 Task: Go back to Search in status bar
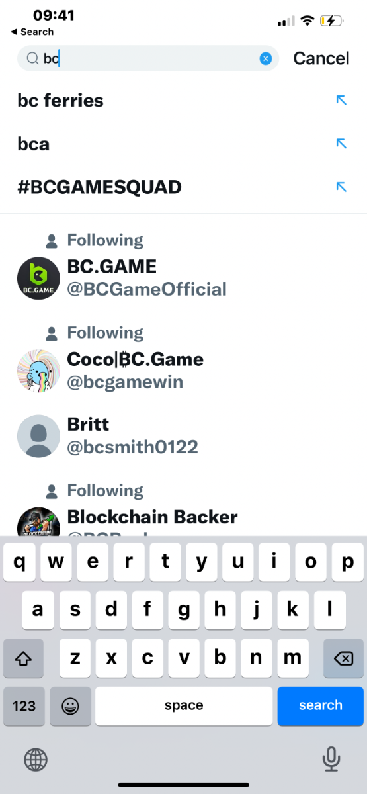(32, 32)
